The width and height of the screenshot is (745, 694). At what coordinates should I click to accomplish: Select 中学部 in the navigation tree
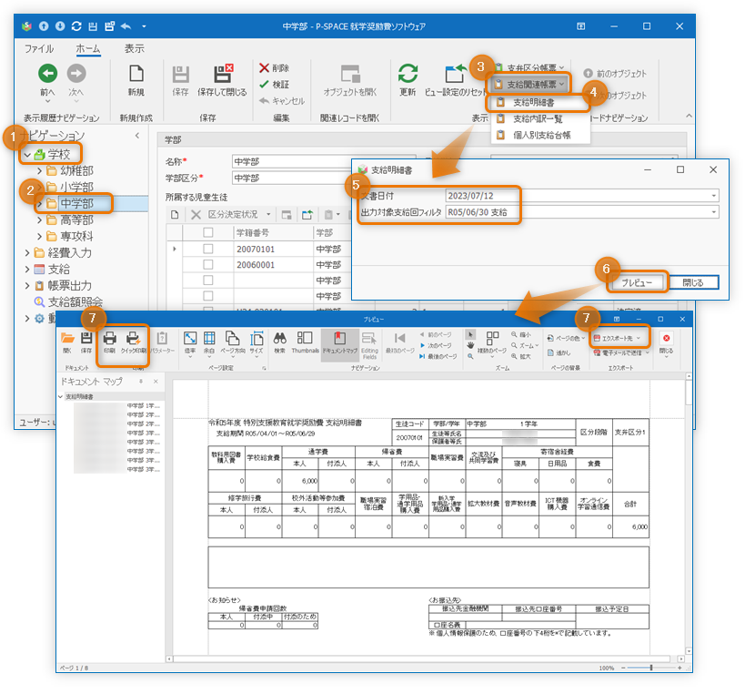(x=76, y=204)
